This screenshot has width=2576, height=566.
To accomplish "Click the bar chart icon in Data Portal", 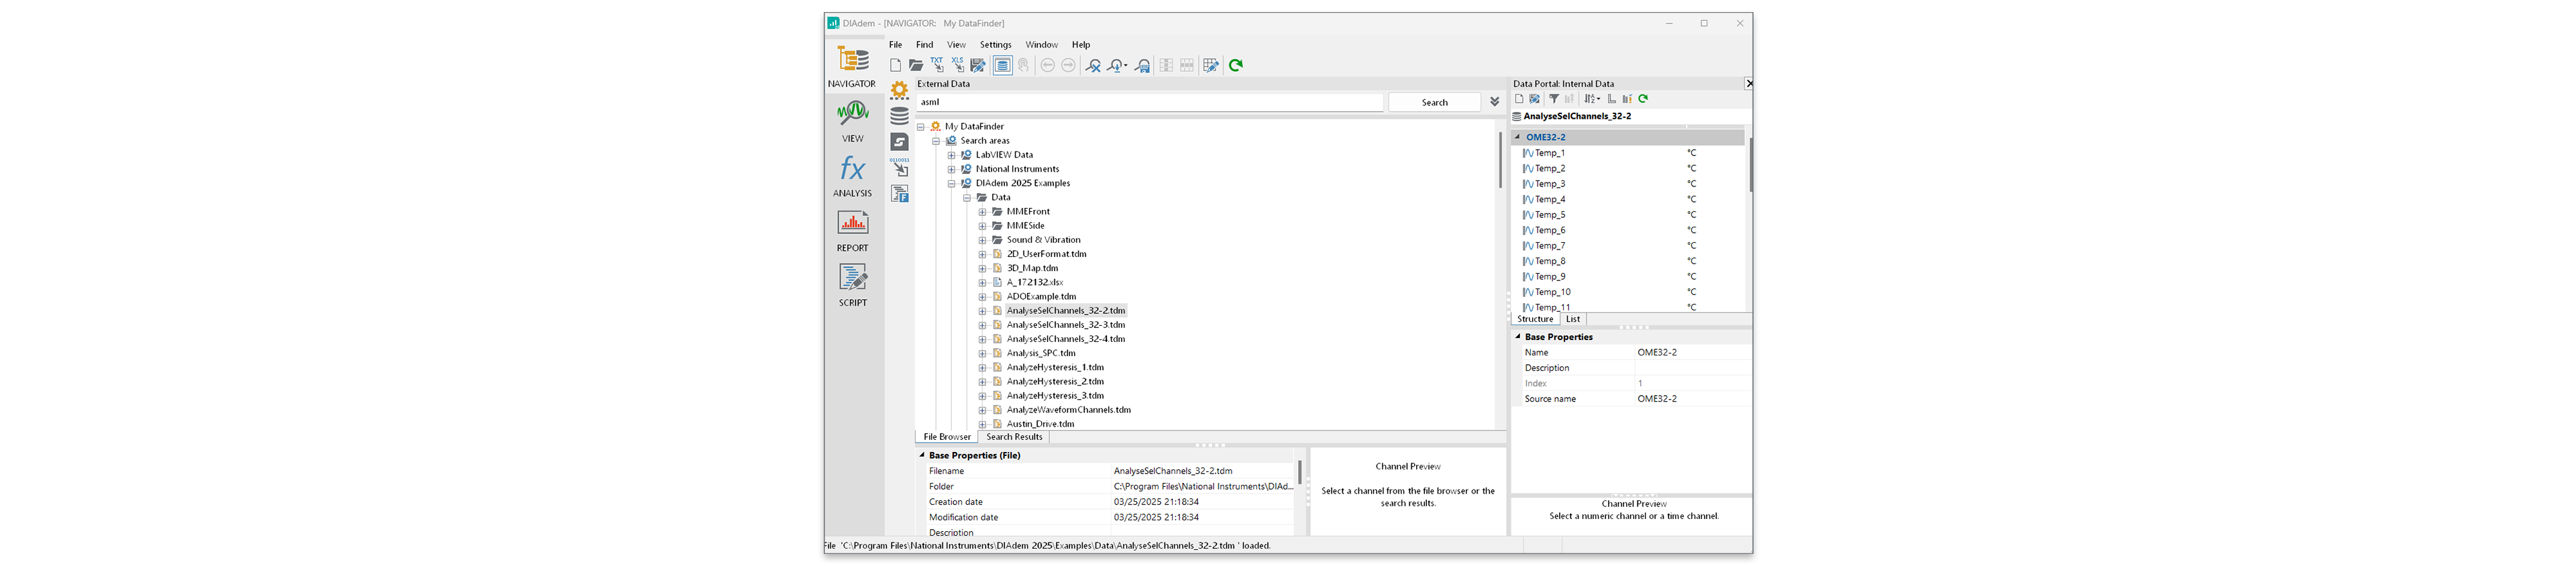I will coord(1627,99).
